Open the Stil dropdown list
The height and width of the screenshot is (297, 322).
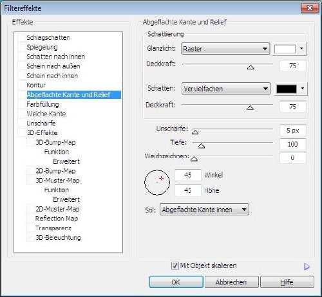(204, 210)
